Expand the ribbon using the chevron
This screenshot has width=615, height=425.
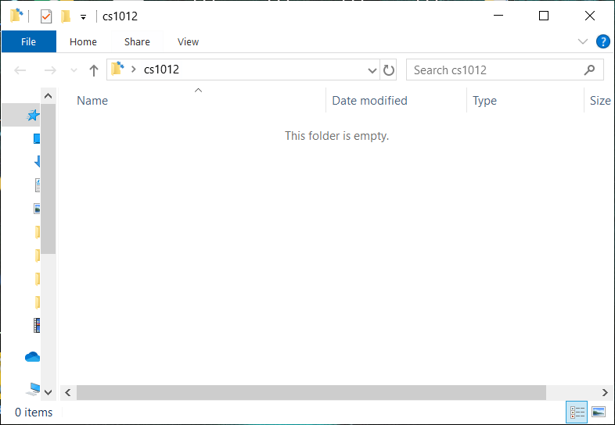[583, 41]
